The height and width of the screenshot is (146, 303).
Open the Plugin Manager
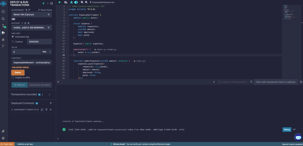(x=3, y=131)
